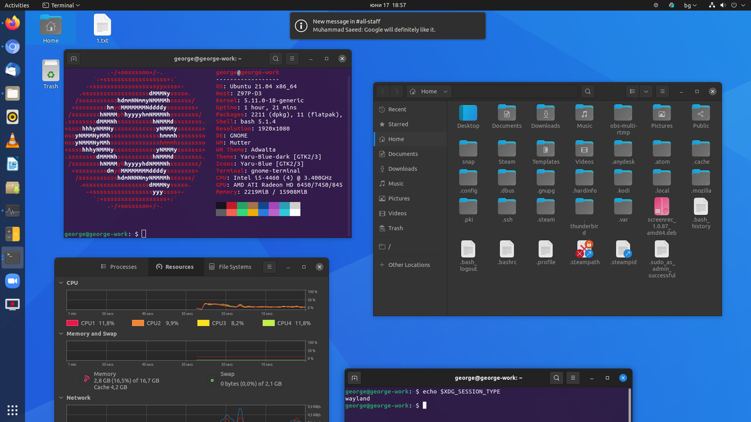Screen dimensions: 751x422
Task: Open Pictures in Files sidebar
Action: click(410, 199)
